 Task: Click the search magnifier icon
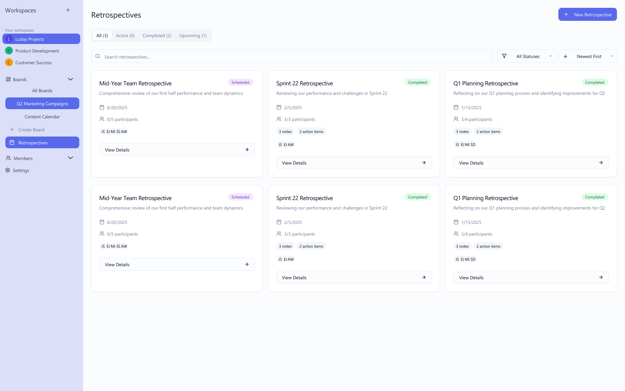click(98, 56)
